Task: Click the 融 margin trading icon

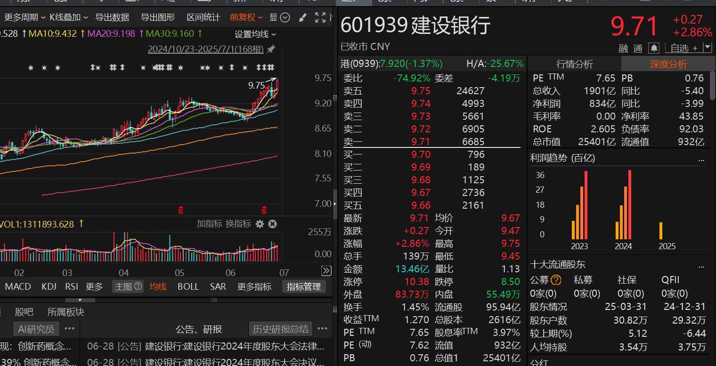Action: tap(623, 48)
